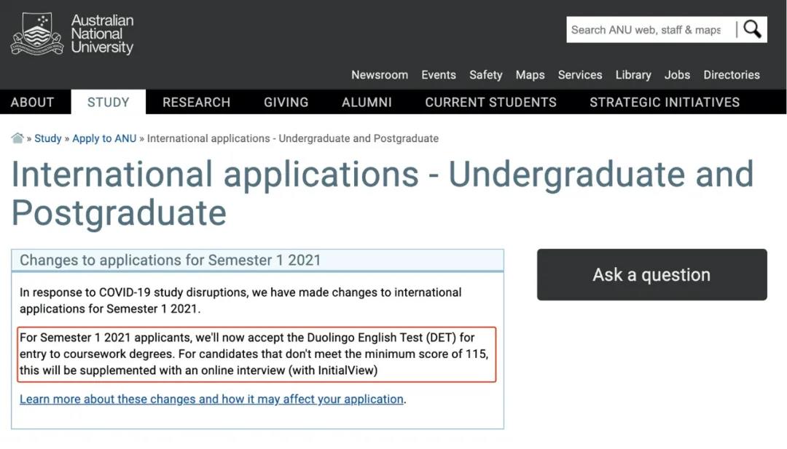
Task: Click the home icon in breadcrumb
Action: (x=17, y=138)
